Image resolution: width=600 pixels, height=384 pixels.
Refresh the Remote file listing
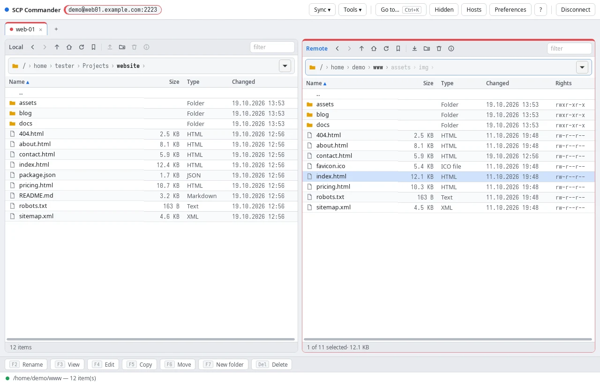pos(386,48)
